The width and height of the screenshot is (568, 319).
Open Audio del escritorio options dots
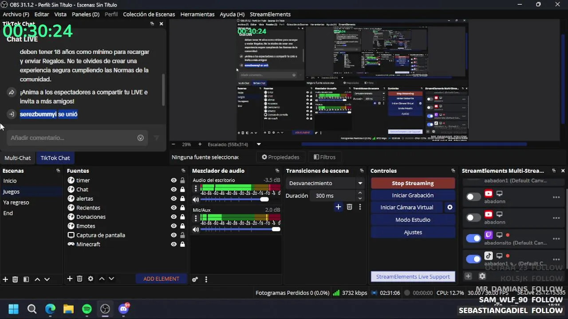pyautogui.click(x=196, y=188)
